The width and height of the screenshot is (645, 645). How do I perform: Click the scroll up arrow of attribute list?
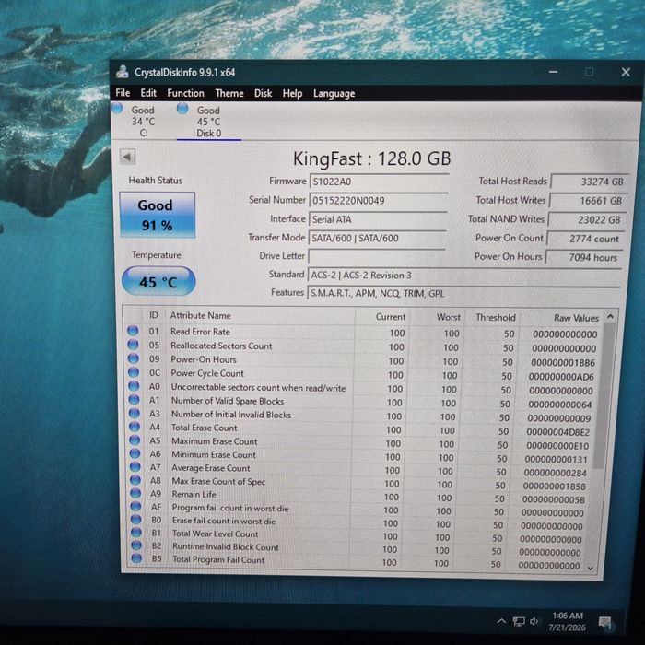610,316
